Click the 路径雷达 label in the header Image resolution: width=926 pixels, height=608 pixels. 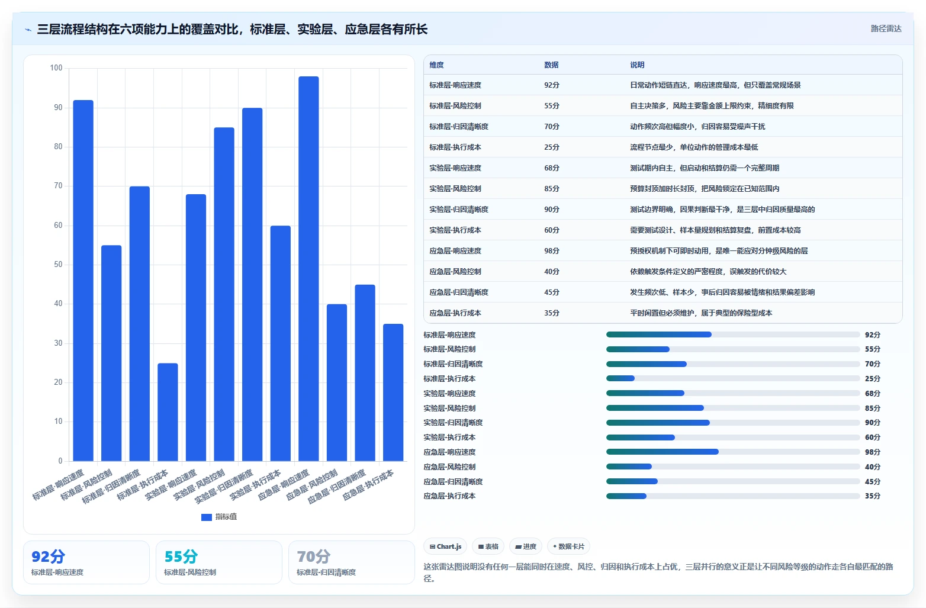[x=886, y=28]
